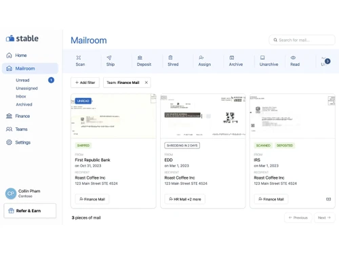Click the DEPOSITED status tag
This screenshot has height=254, width=339.
click(x=285, y=146)
